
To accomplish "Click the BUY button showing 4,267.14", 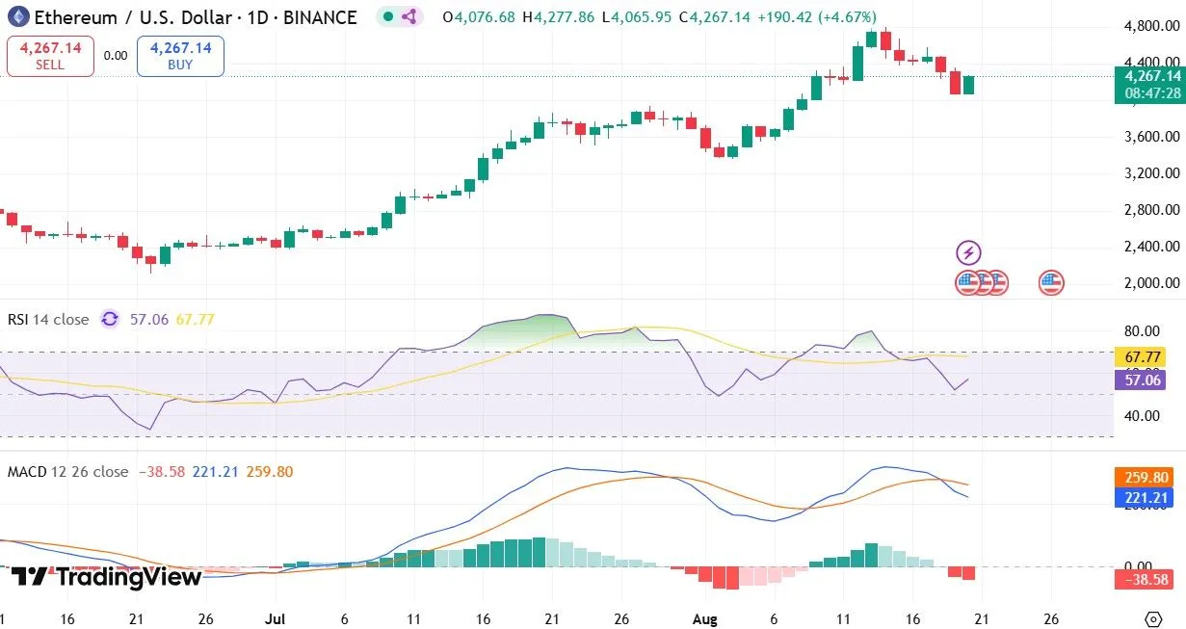I will 179,55.
